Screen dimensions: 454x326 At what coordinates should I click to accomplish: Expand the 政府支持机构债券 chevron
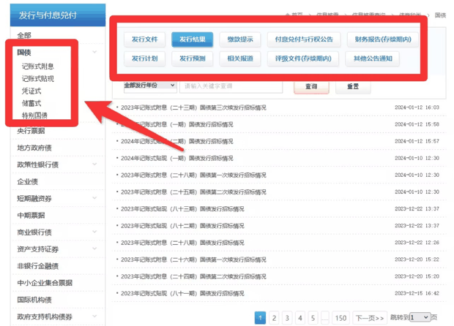[x=94, y=316]
